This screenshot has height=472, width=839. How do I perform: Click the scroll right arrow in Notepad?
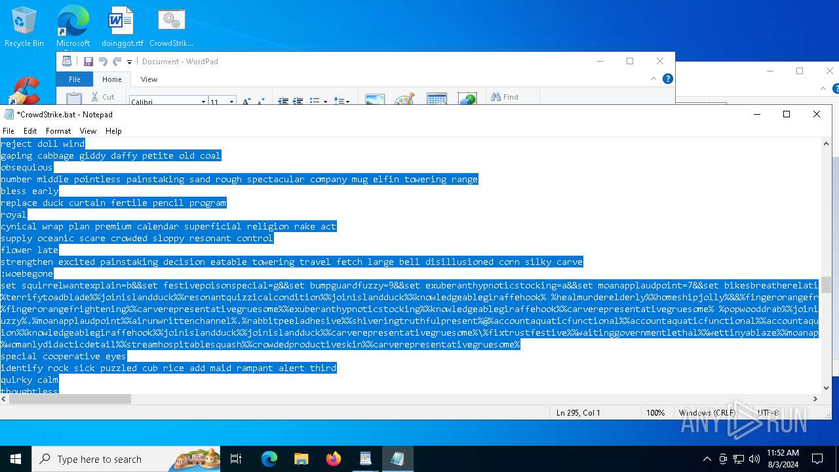pyautogui.click(x=815, y=399)
